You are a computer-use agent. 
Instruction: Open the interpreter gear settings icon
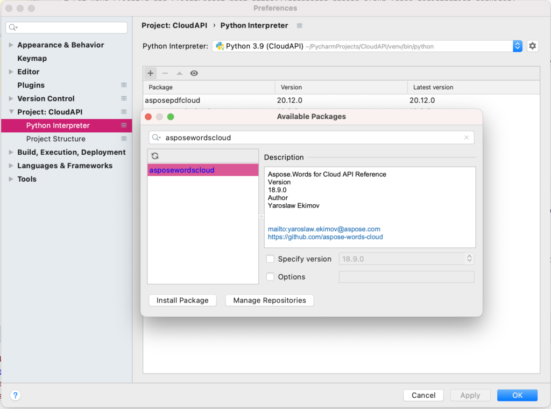click(532, 46)
